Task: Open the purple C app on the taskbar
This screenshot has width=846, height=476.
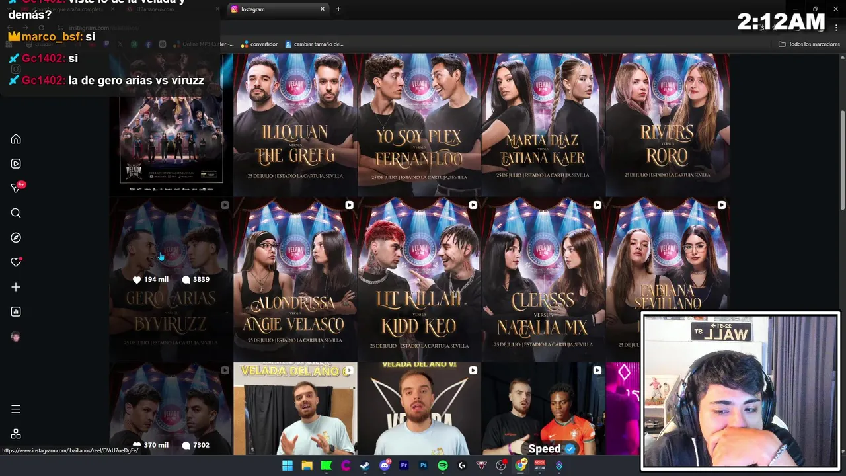Action: 346,465
